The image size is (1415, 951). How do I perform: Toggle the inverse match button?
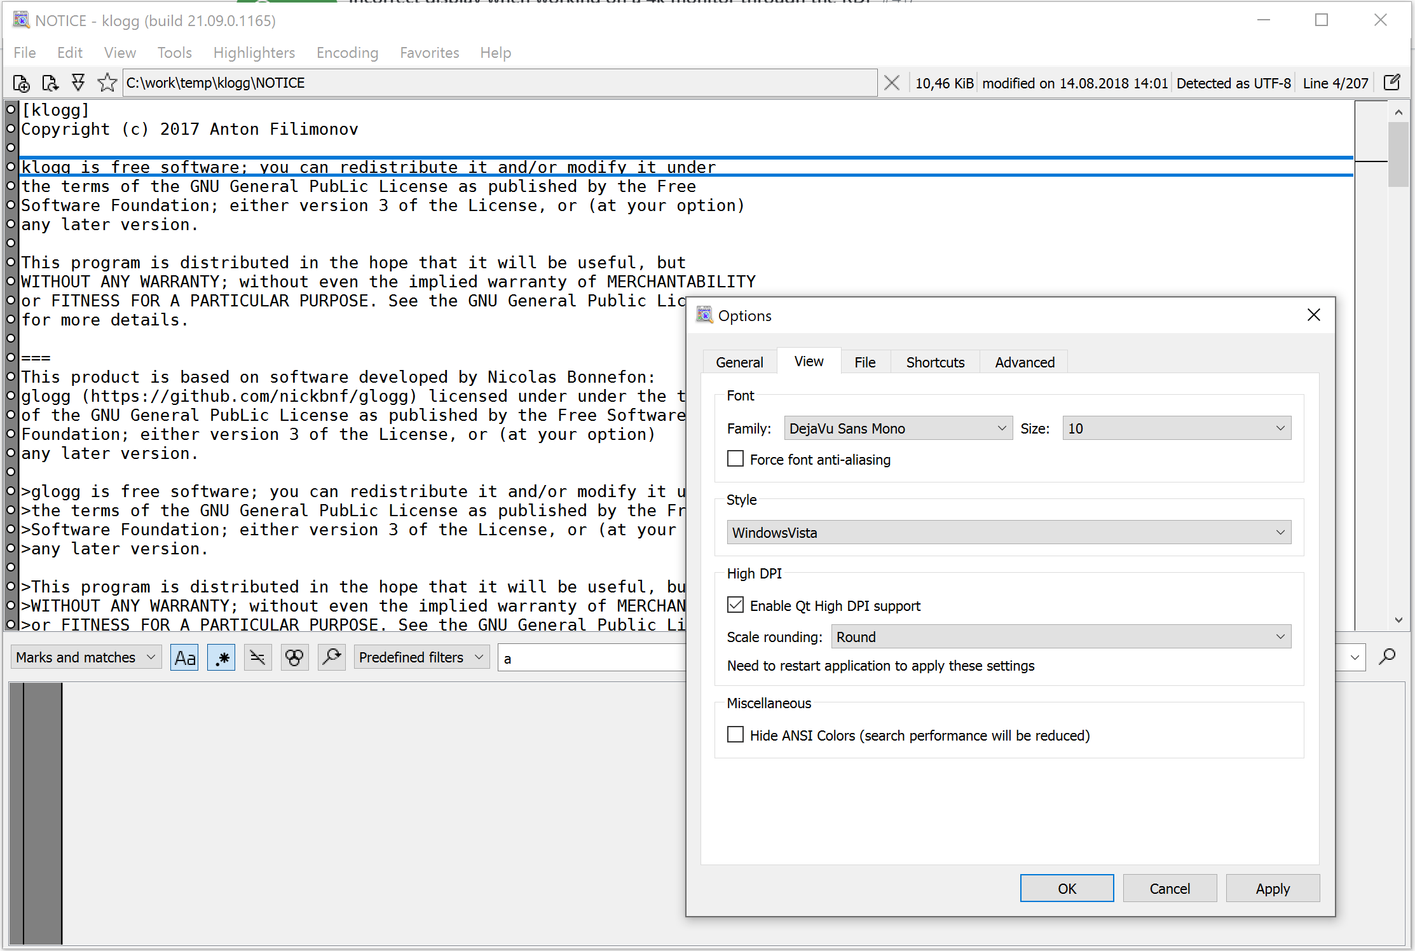pyautogui.click(x=257, y=657)
